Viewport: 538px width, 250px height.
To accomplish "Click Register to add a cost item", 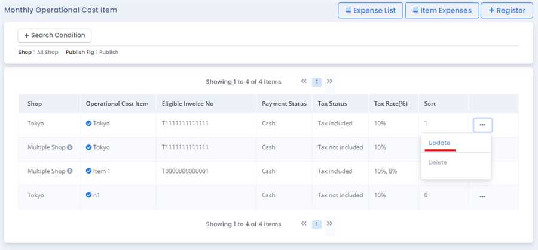I will point(506,10).
